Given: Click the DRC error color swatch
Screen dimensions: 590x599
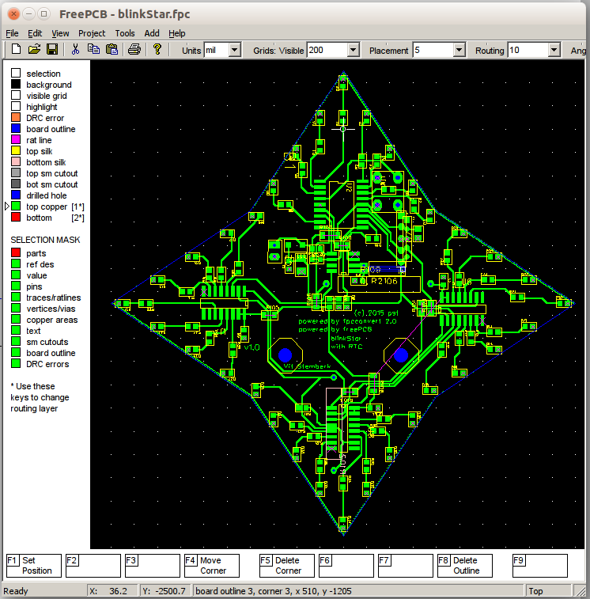Looking at the screenshot, I should coord(16,117).
